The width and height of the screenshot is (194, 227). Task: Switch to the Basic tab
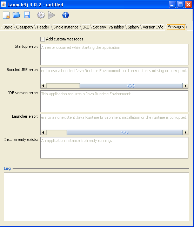[x=8, y=27]
